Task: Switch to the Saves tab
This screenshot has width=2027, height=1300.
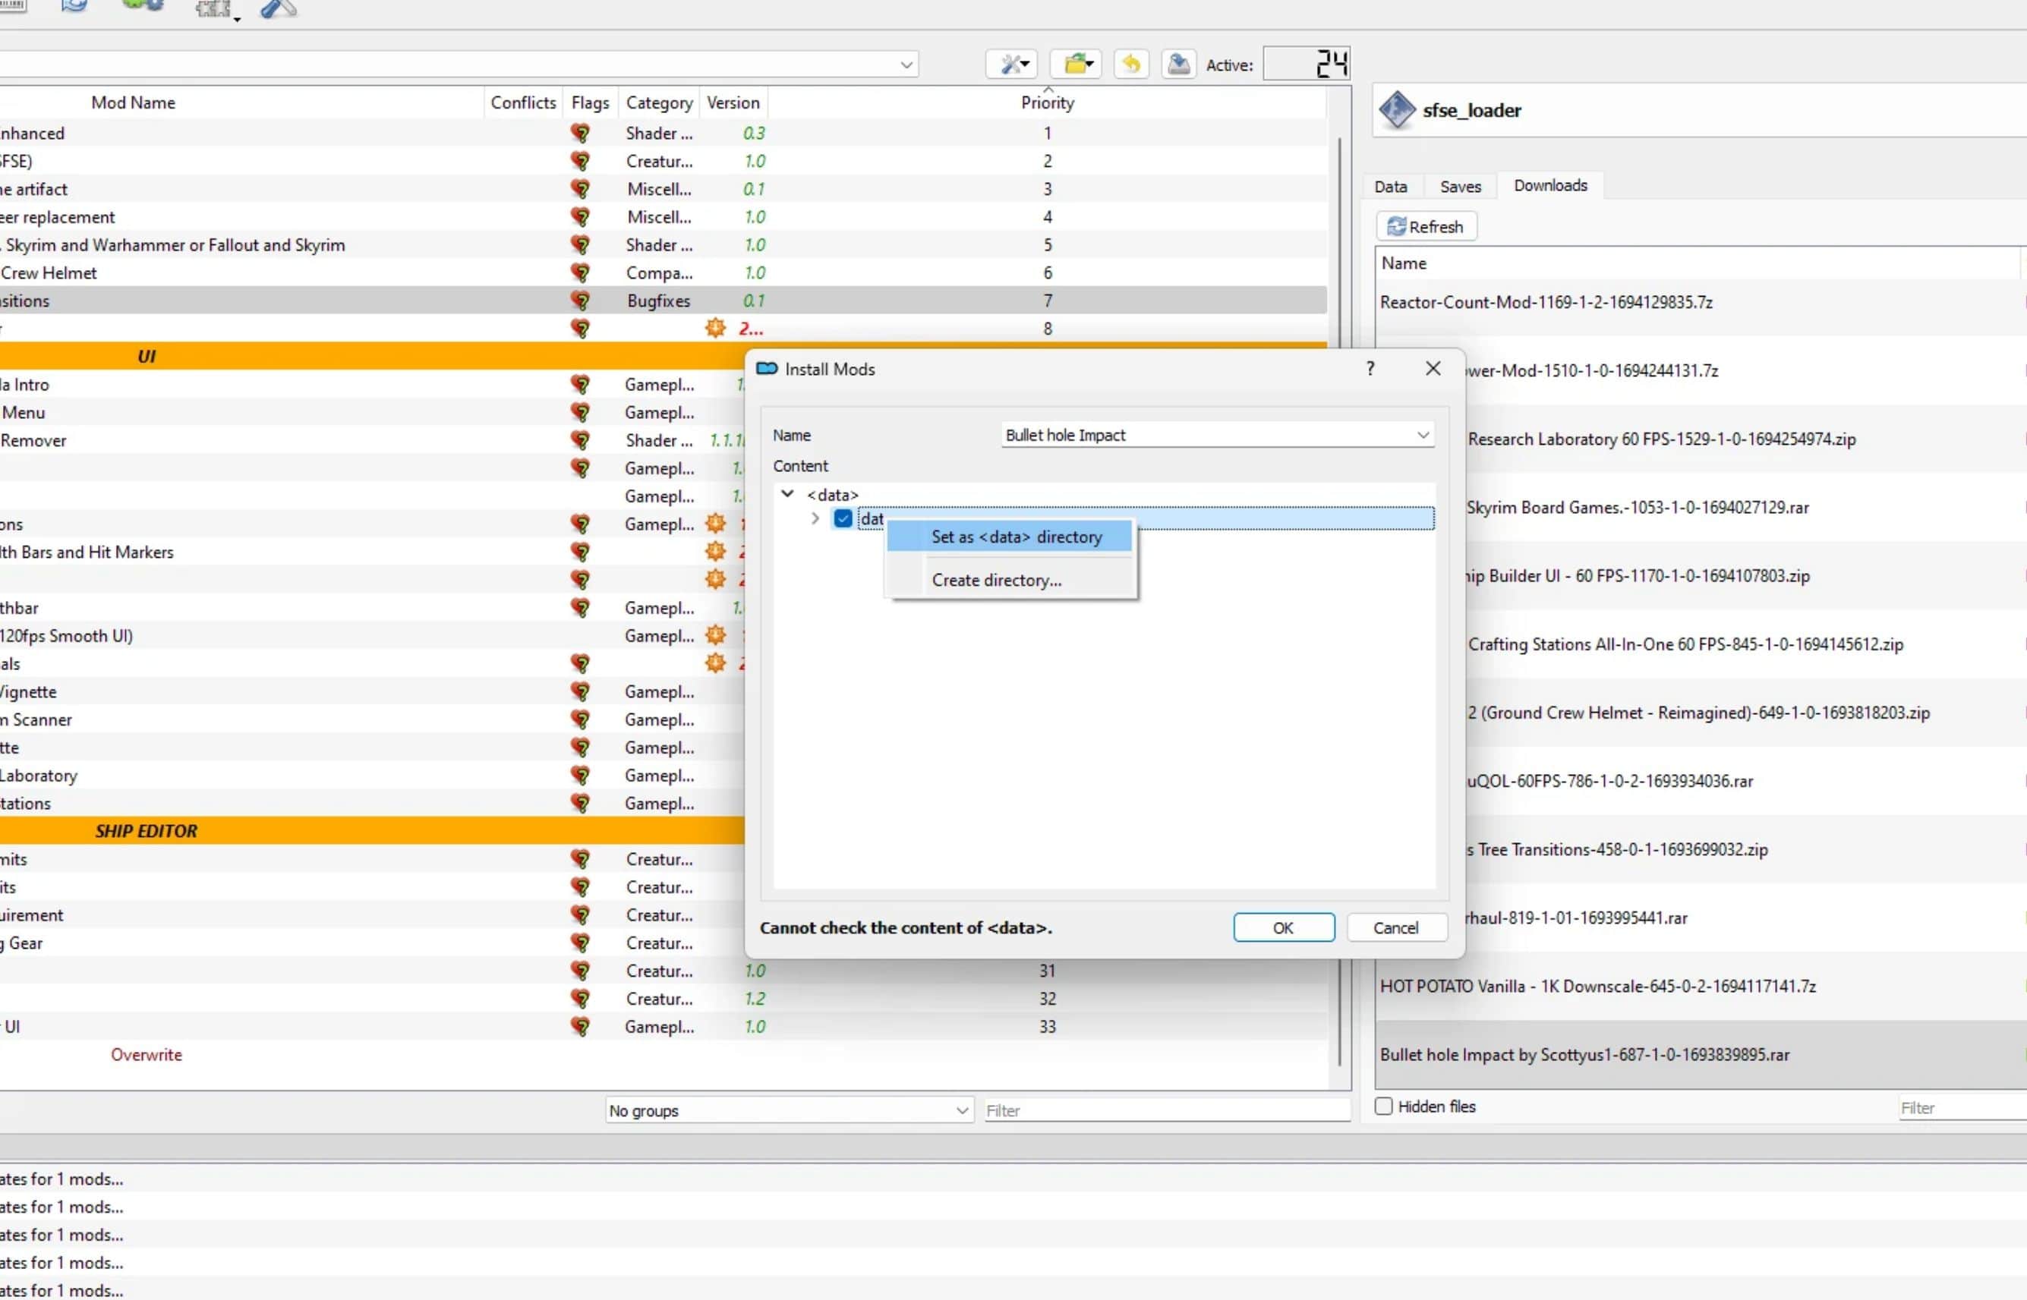Action: pyautogui.click(x=1460, y=187)
